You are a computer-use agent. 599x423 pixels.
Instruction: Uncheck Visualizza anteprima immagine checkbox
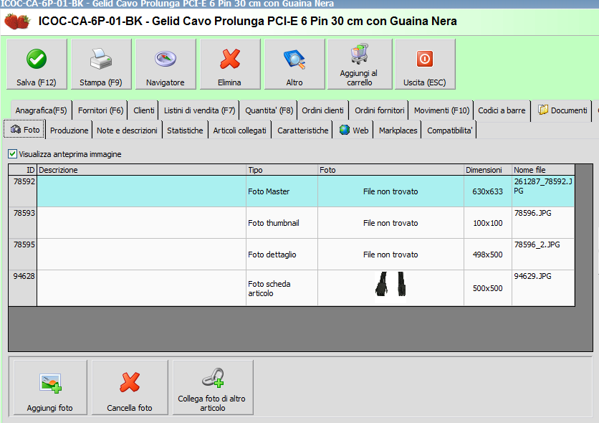[13, 154]
